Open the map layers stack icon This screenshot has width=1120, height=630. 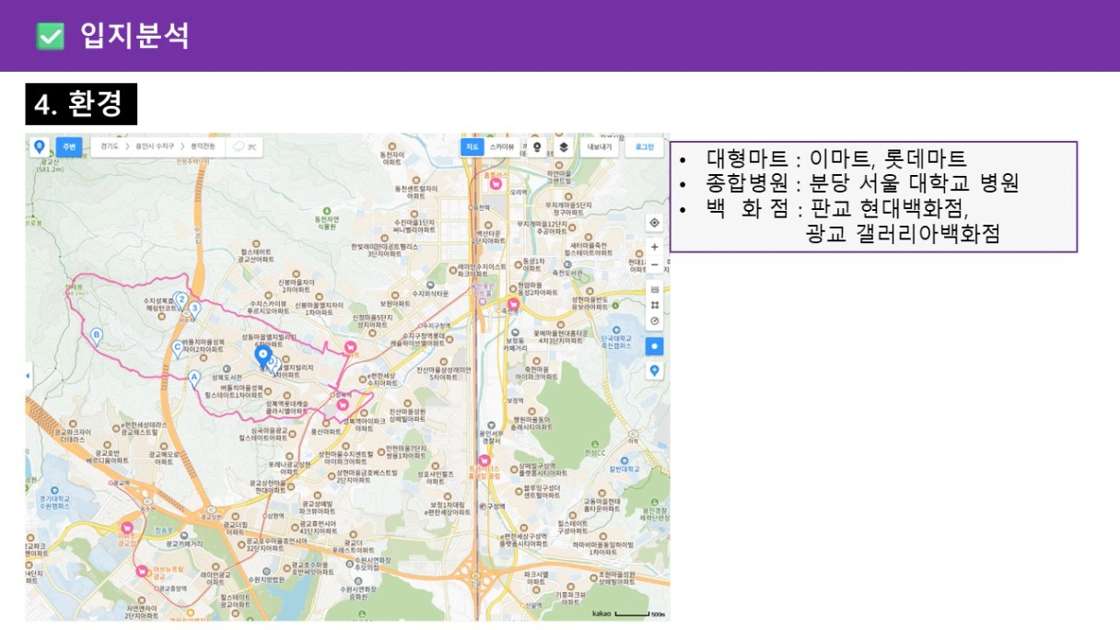click(x=563, y=146)
